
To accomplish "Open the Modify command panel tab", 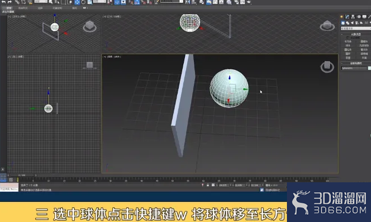I will pos(347,17).
